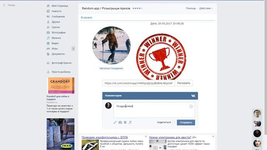The image size is (267, 150).
Task: Click the back arrow icon next to Назад
Action: (x=4, y=5)
